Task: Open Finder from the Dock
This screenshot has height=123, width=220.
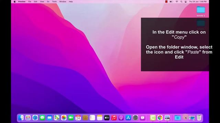Action: pos(21,118)
